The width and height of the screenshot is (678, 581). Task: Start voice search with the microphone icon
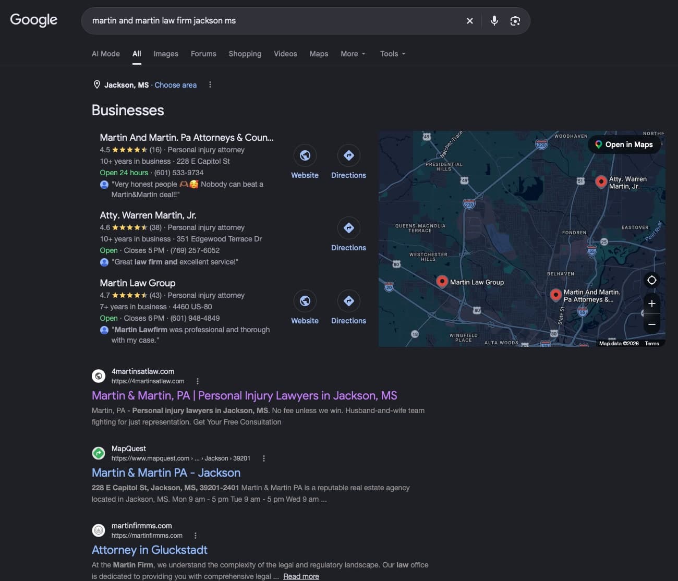(494, 21)
